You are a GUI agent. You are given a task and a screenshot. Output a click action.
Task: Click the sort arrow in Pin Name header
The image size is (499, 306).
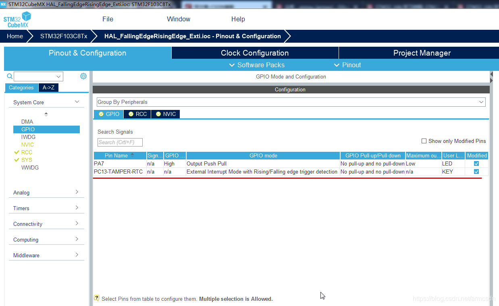click(132, 155)
